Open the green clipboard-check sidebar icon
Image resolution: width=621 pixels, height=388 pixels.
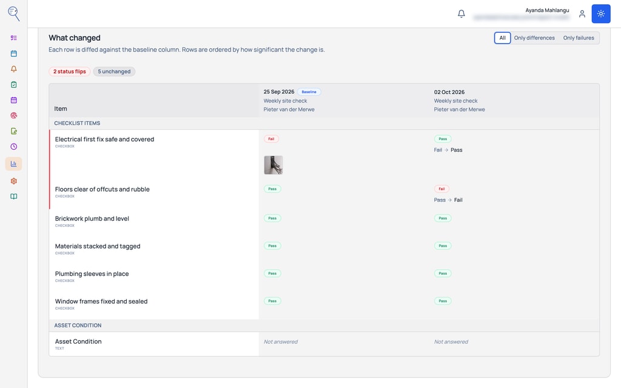tap(14, 84)
